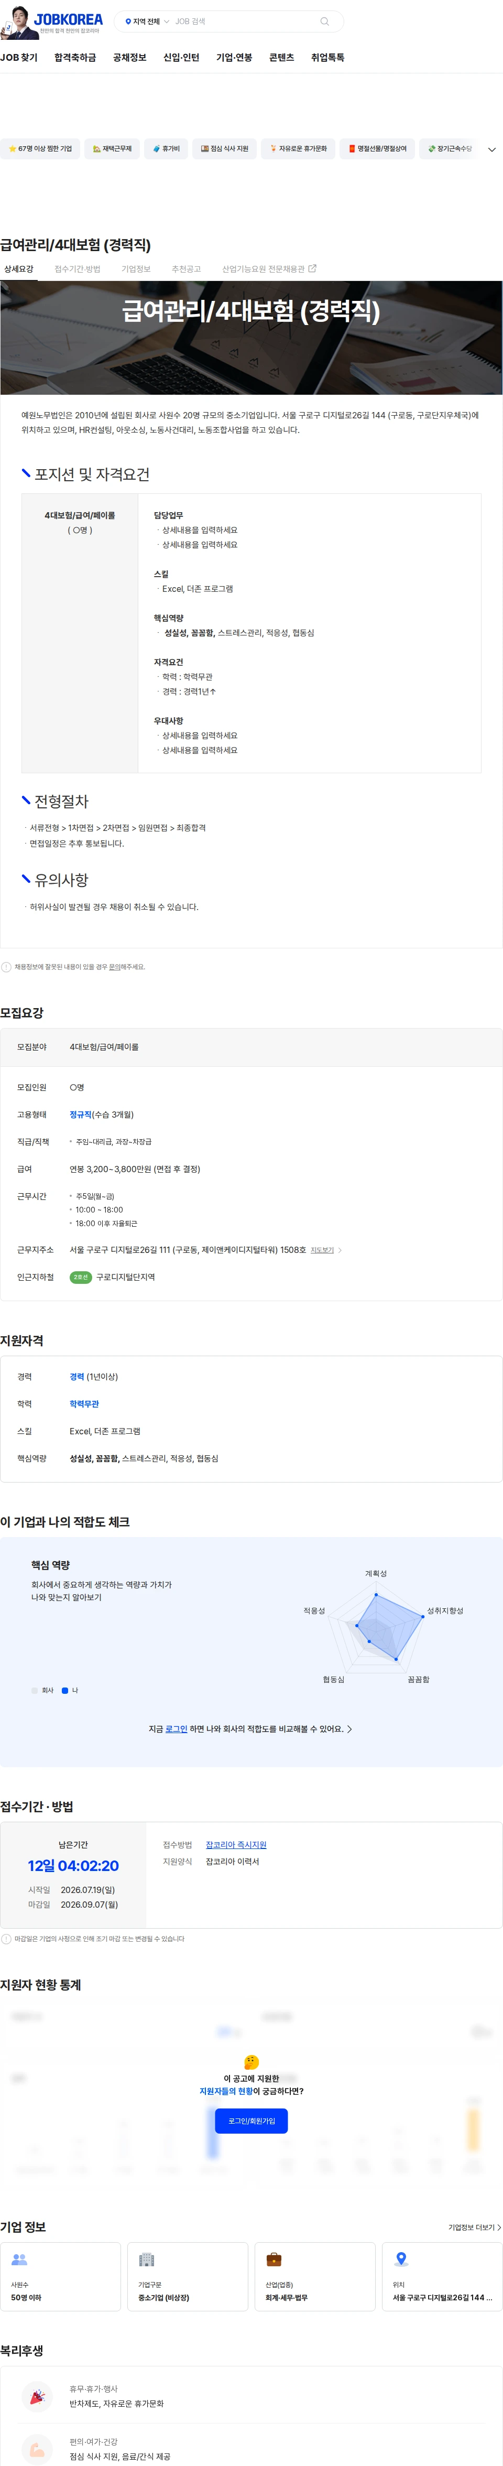Open the 산업기능요원 전문채용관 external link
The width and height of the screenshot is (503, 2466).
tap(269, 269)
